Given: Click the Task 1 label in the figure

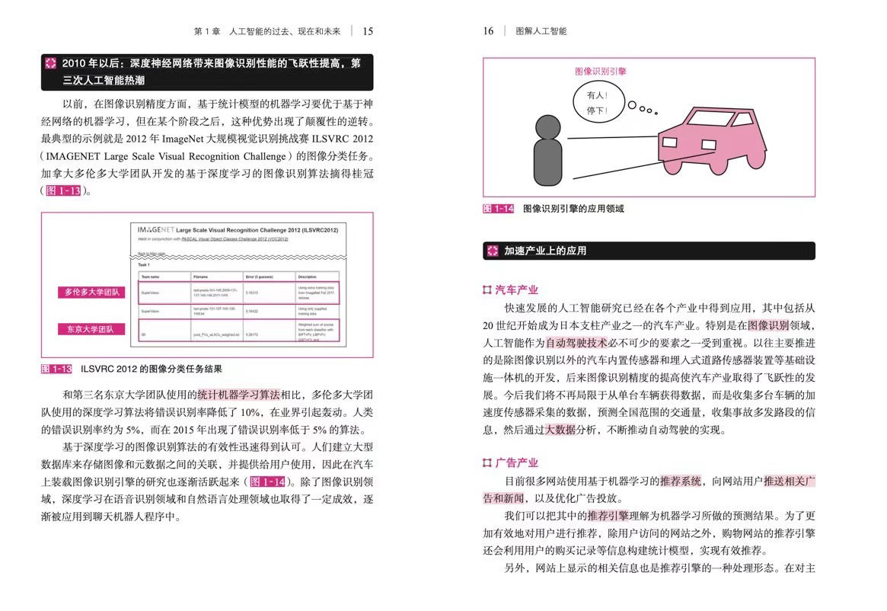Looking at the screenshot, I should pyautogui.click(x=144, y=264).
